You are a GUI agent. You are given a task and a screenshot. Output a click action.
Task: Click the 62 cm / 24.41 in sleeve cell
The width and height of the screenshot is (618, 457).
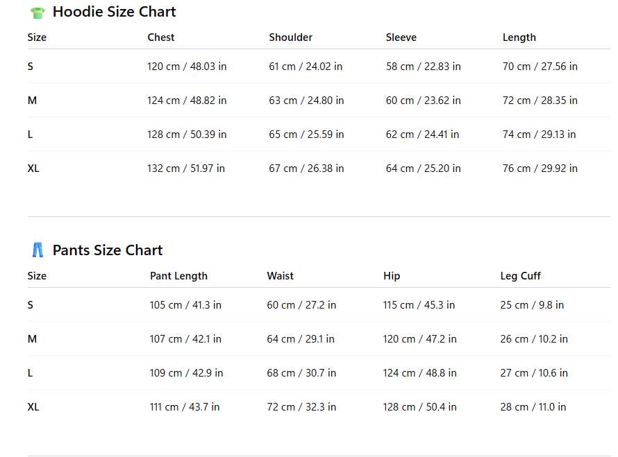(x=422, y=135)
